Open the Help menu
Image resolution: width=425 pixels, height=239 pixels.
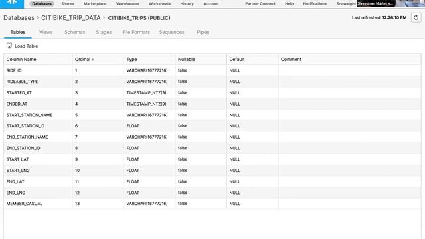pyautogui.click(x=290, y=4)
